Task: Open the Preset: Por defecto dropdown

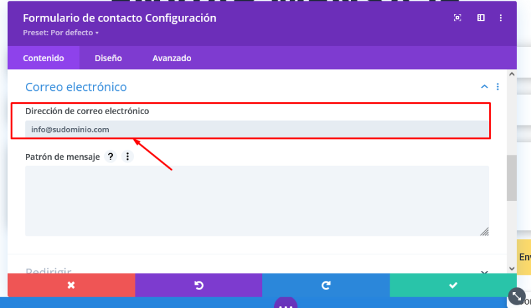Action: (x=61, y=32)
